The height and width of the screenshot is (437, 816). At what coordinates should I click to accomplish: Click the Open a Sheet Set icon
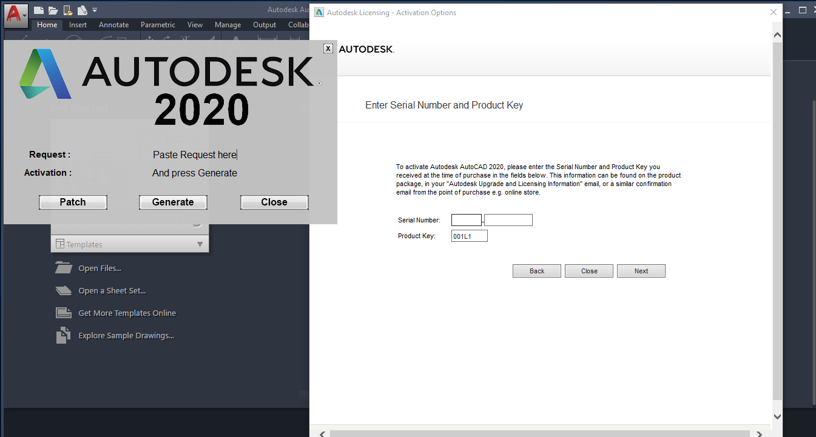63,290
